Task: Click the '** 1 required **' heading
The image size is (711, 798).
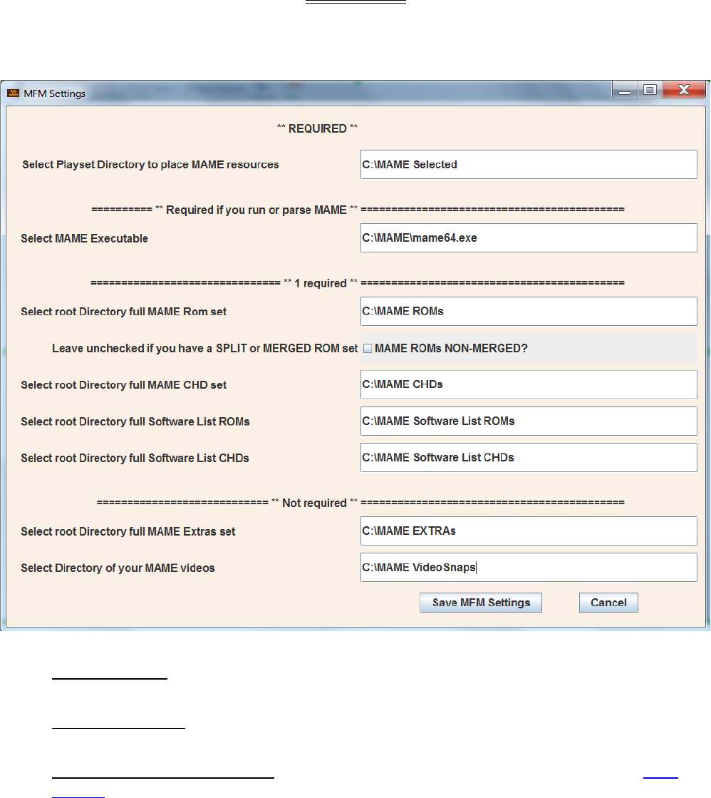Action: (x=321, y=283)
